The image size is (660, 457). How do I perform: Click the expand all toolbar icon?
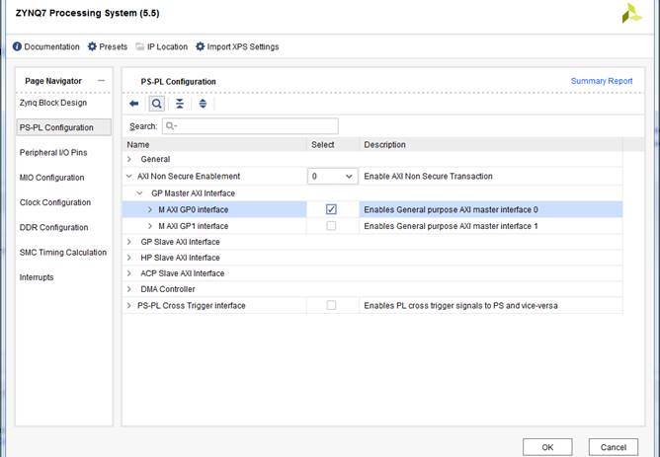click(x=203, y=104)
